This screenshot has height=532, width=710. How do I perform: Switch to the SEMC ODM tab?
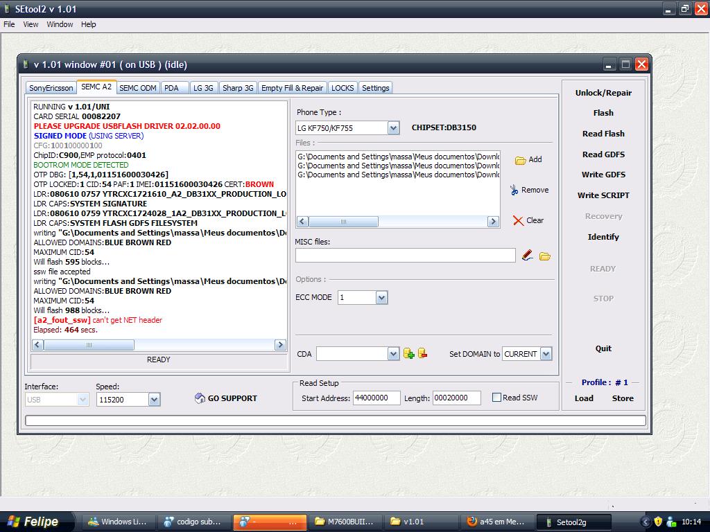click(x=138, y=88)
